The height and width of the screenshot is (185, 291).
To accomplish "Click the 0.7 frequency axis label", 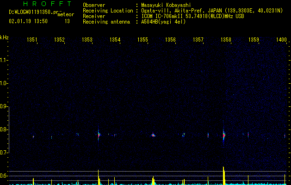I will click(4, 153).
